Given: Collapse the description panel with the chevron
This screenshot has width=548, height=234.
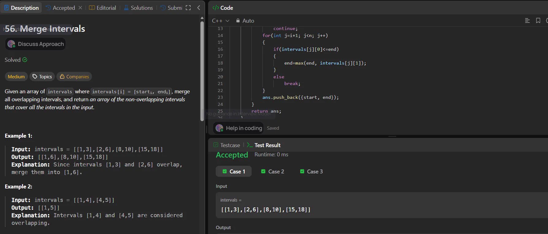Looking at the screenshot, I should (199, 8).
